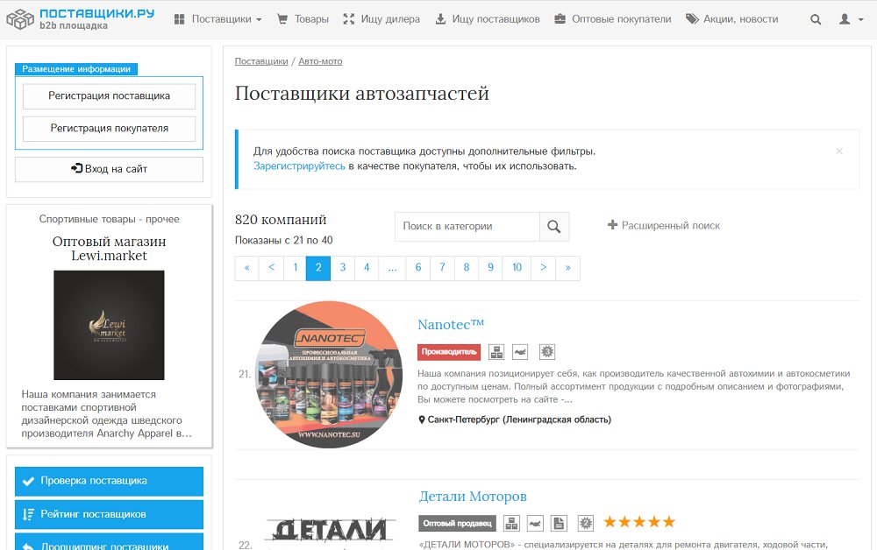The image size is (877, 550).
Task: Open the Товары menu item
Action: [x=303, y=19]
